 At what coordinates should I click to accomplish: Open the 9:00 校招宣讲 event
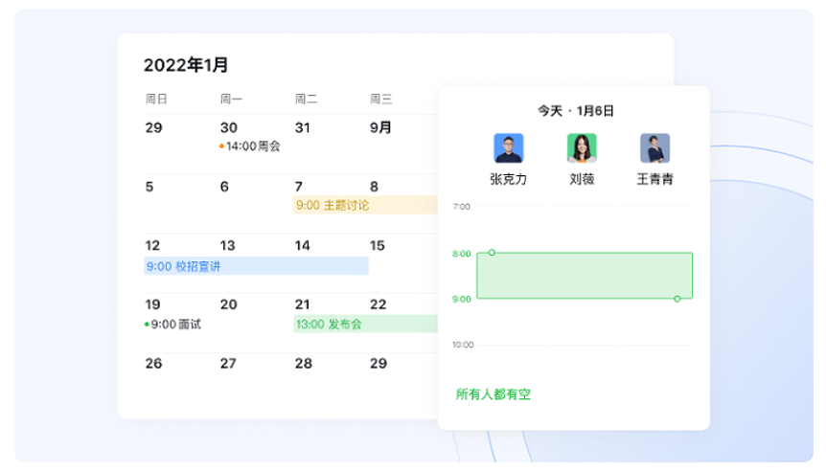[184, 266]
